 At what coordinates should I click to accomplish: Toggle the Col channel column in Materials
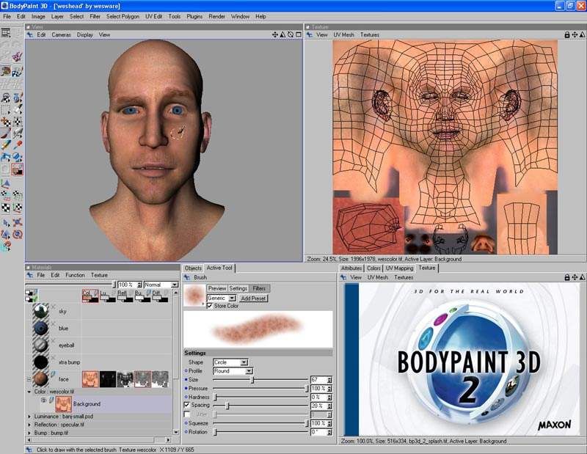pos(90,296)
